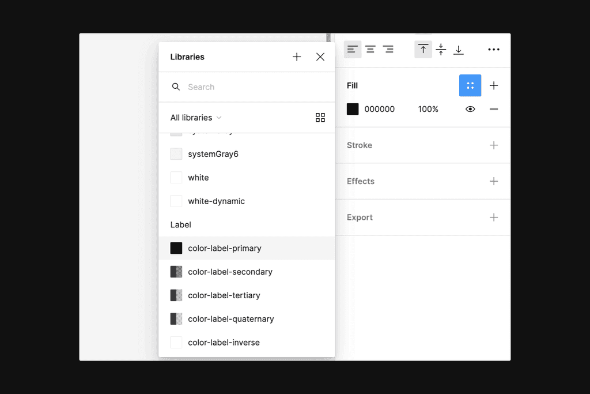Open the fill style picker icon
This screenshot has width=590, height=394.
[470, 85]
